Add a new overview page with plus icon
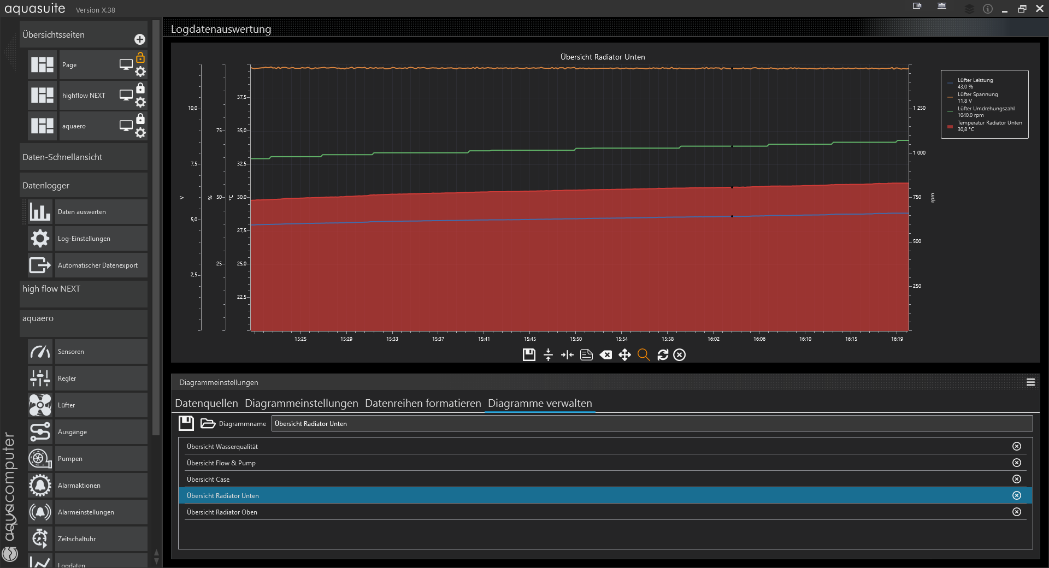The width and height of the screenshot is (1049, 568). 140,39
